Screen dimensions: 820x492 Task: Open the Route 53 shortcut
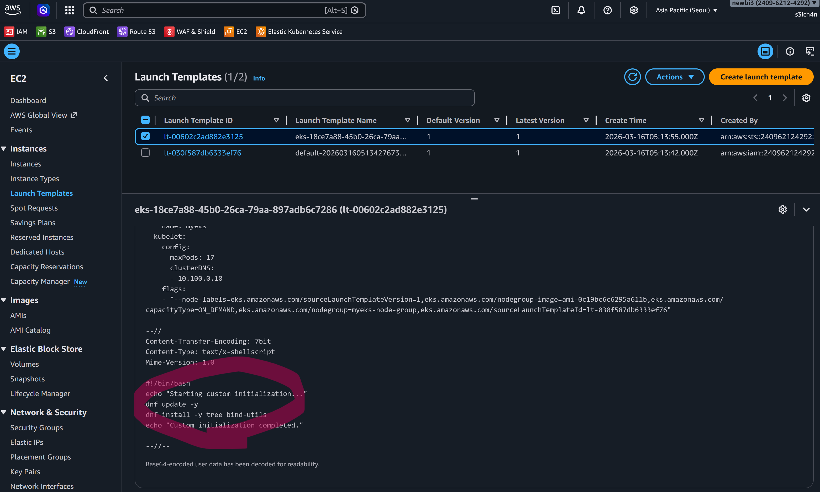(136, 31)
